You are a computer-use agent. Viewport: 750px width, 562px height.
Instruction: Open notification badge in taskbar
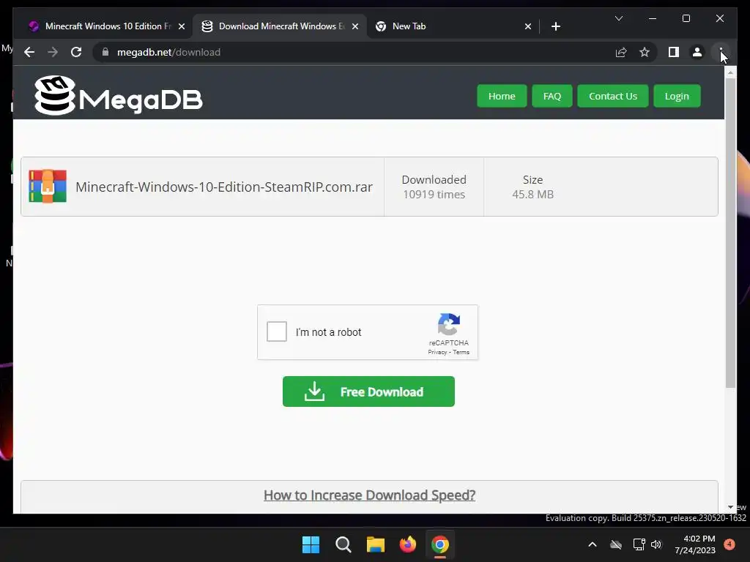click(729, 544)
